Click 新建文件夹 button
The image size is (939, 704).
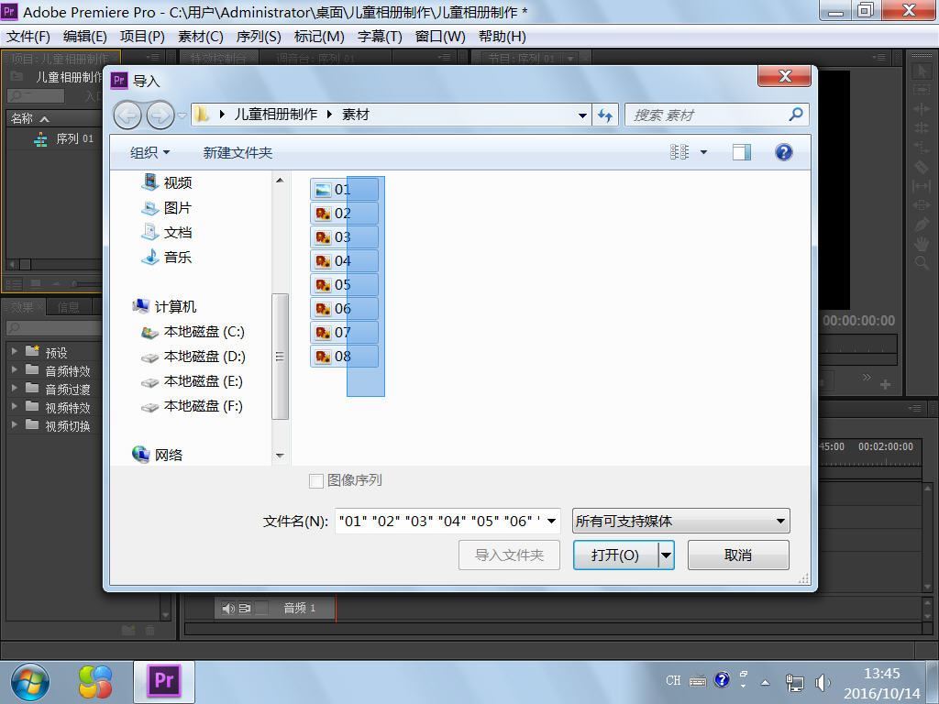pos(238,153)
